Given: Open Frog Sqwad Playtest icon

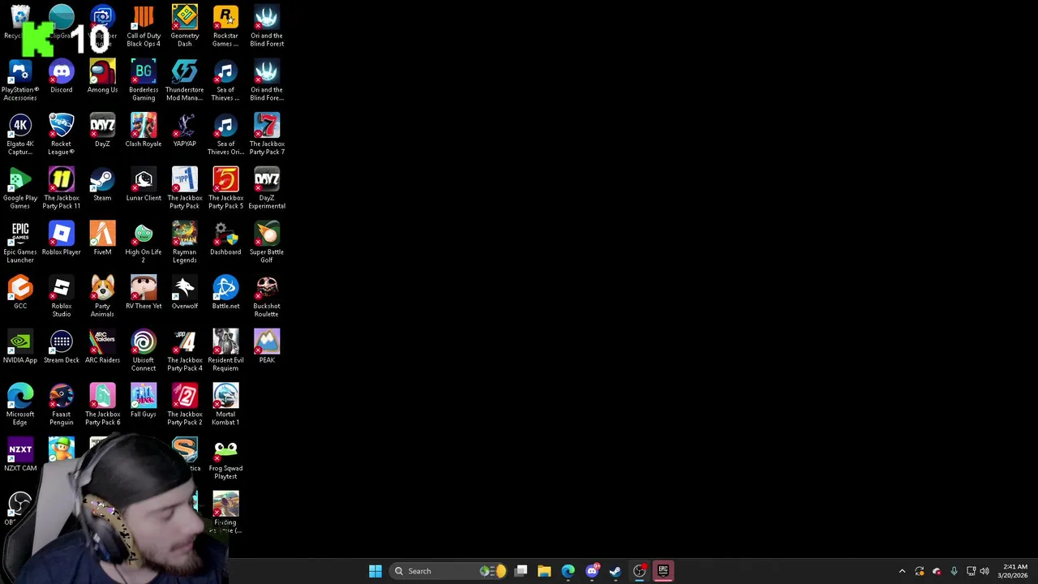Looking at the screenshot, I should point(225,460).
